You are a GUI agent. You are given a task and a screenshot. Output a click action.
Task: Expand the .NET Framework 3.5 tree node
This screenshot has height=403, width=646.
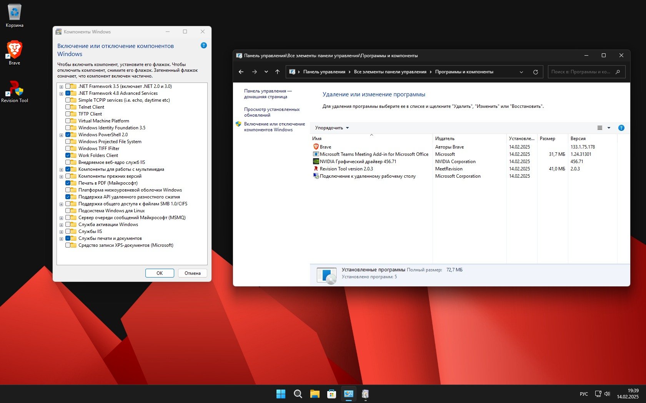point(61,87)
